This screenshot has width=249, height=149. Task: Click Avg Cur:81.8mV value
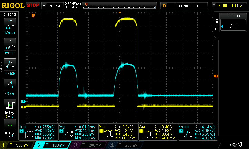85,127
